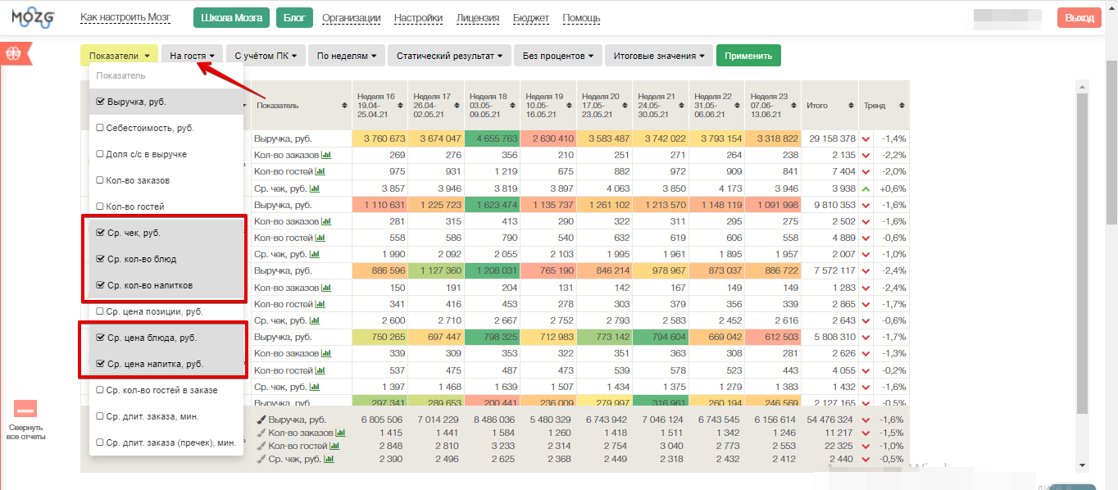This screenshot has width=1118, height=490.
Task: Expand the По неделям dropdown
Action: click(x=345, y=56)
